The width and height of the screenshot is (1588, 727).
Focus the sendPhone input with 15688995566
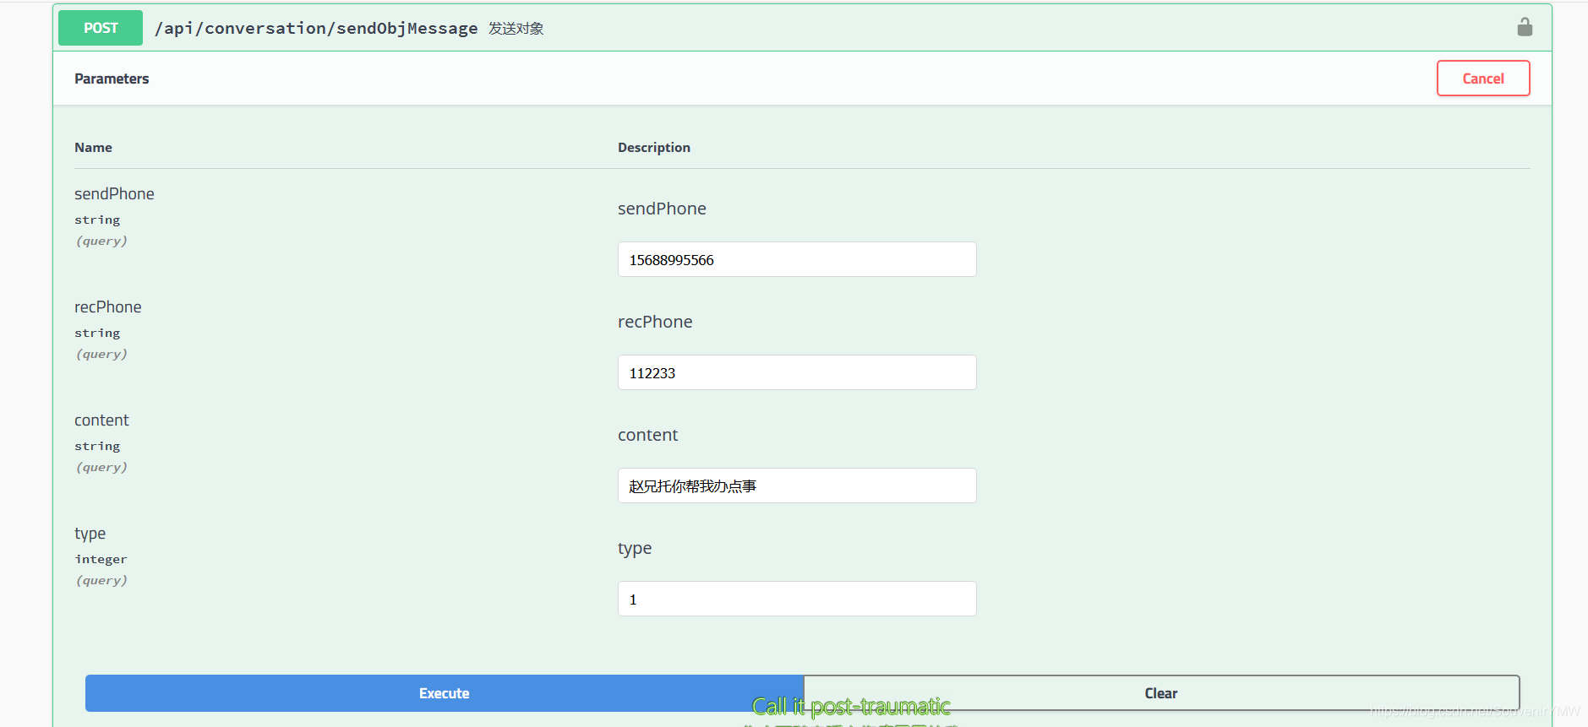tap(797, 259)
